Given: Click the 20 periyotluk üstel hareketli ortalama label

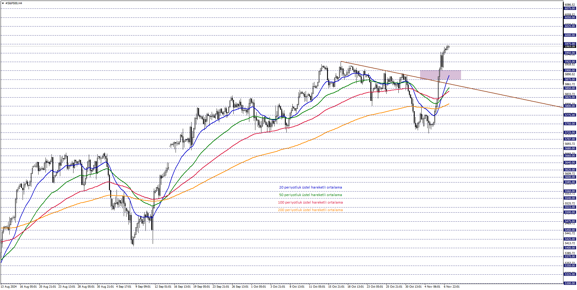Looking at the screenshot, I should pos(310,187).
